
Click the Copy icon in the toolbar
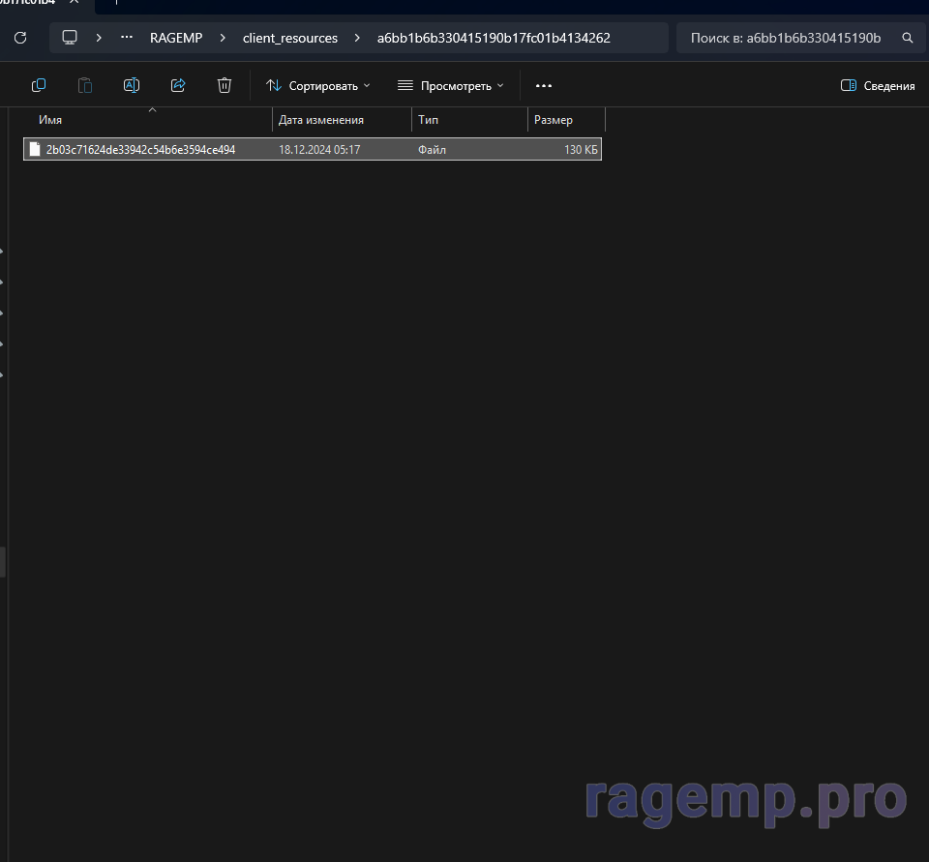click(39, 85)
